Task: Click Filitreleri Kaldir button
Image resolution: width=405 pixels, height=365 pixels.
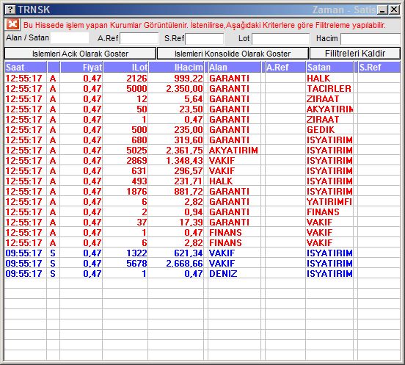Action: [355, 54]
